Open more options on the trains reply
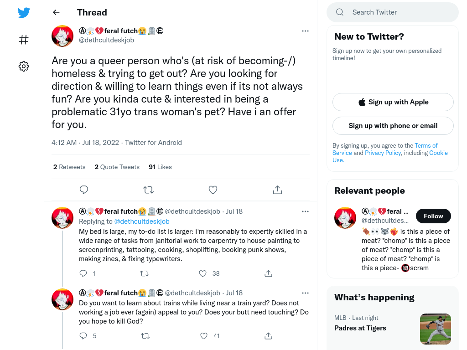The height and width of the screenshot is (350, 467). coord(305,293)
